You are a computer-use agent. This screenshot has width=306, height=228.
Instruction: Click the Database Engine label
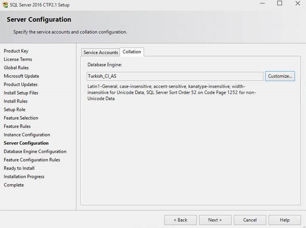pos(104,65)
